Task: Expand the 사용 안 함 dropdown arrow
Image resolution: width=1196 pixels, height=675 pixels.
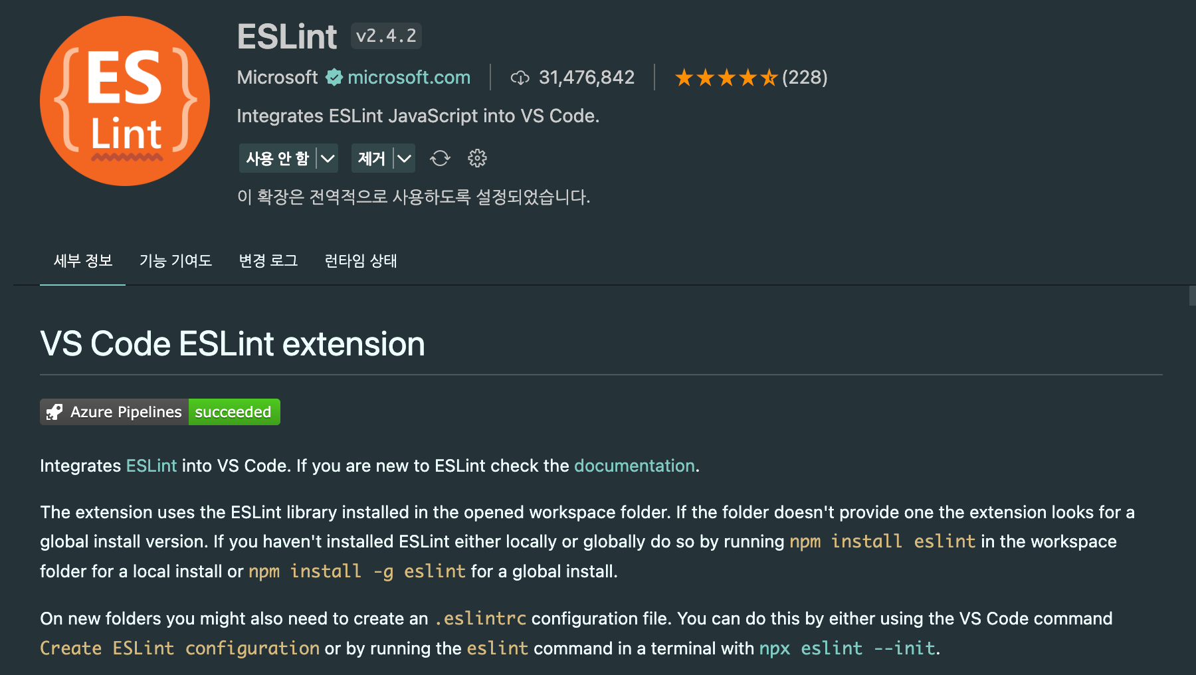Action: pyautogui.click(x=328, y=158)
